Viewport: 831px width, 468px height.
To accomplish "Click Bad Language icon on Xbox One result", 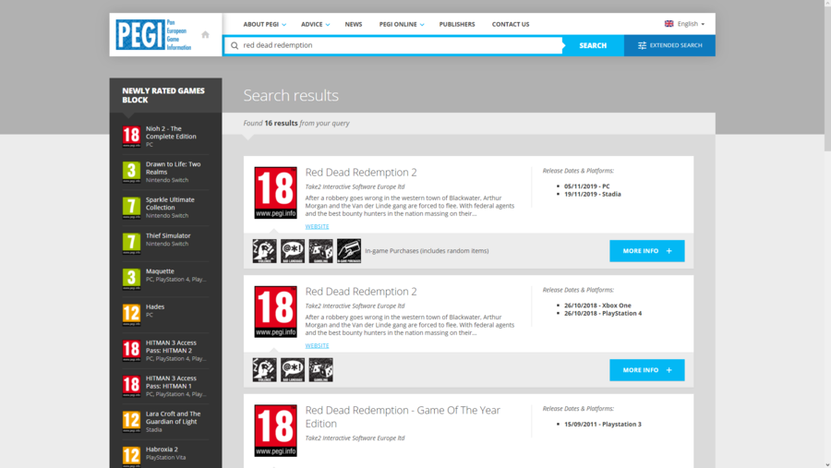I will (x=293, y=370).
